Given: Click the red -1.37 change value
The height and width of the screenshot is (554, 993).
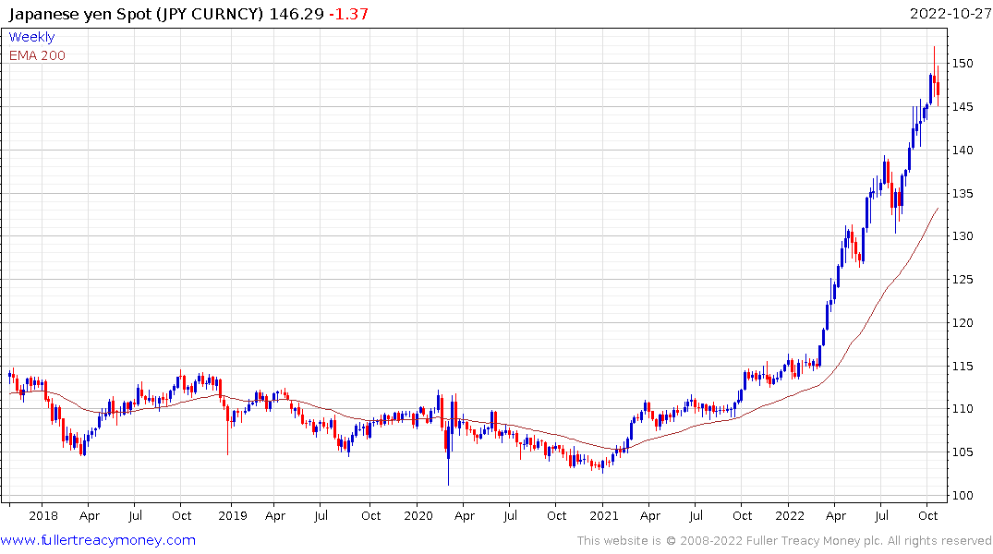Looking at the screenshot, I should point(349,15).
